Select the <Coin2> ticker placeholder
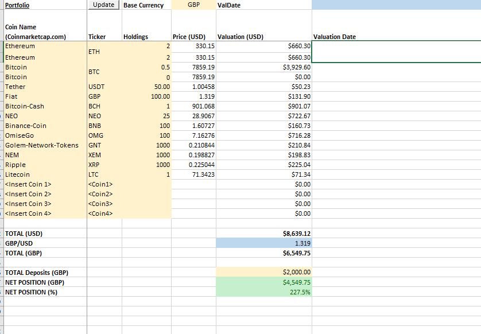 104,194
